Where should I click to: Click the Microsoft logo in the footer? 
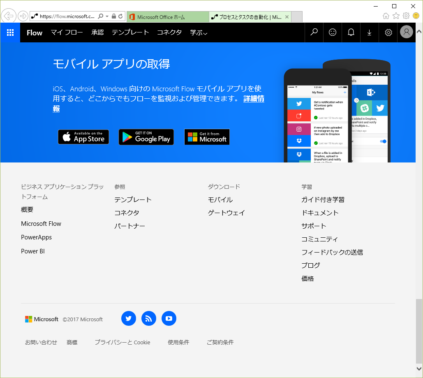[x=42, y=319]
